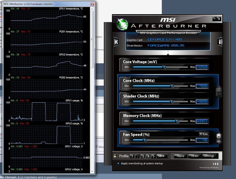Click the Core Voltage slider handle
Screen dimensions: 236x179
coord(164,67)
